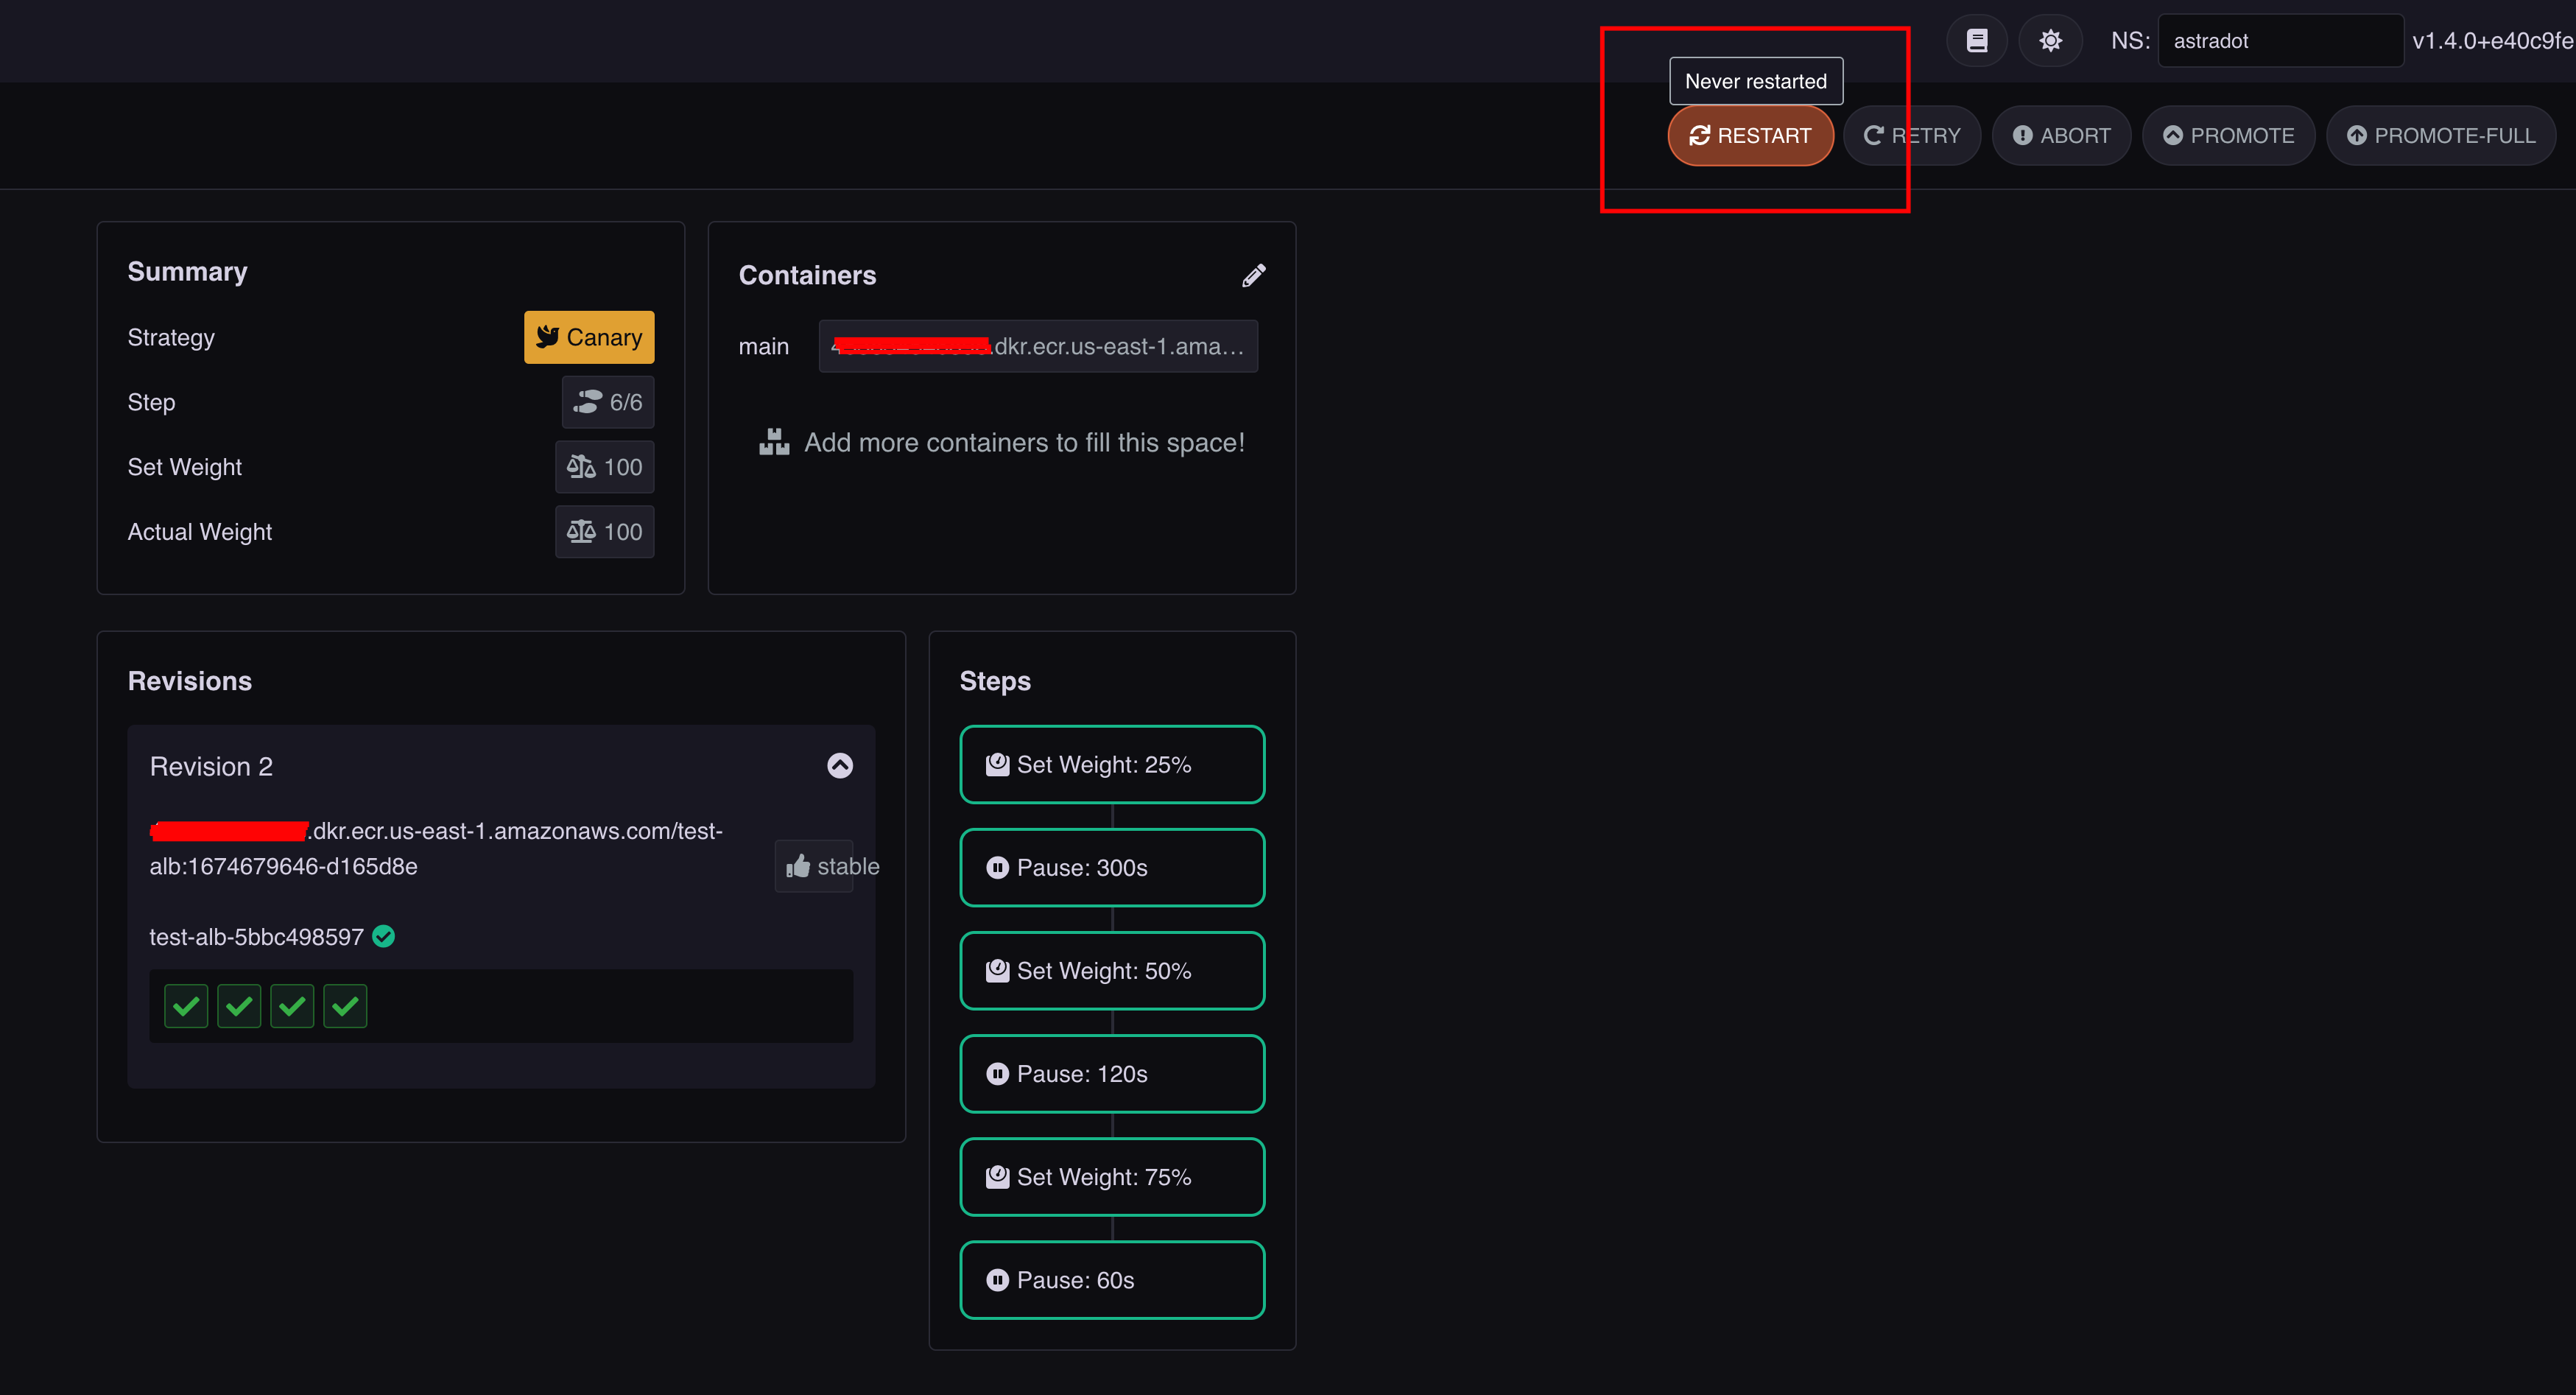Image resolution: width=2576 pixels, height=1395 pixels.
Task: Click the RESTART button
Action: (1751, 135)
